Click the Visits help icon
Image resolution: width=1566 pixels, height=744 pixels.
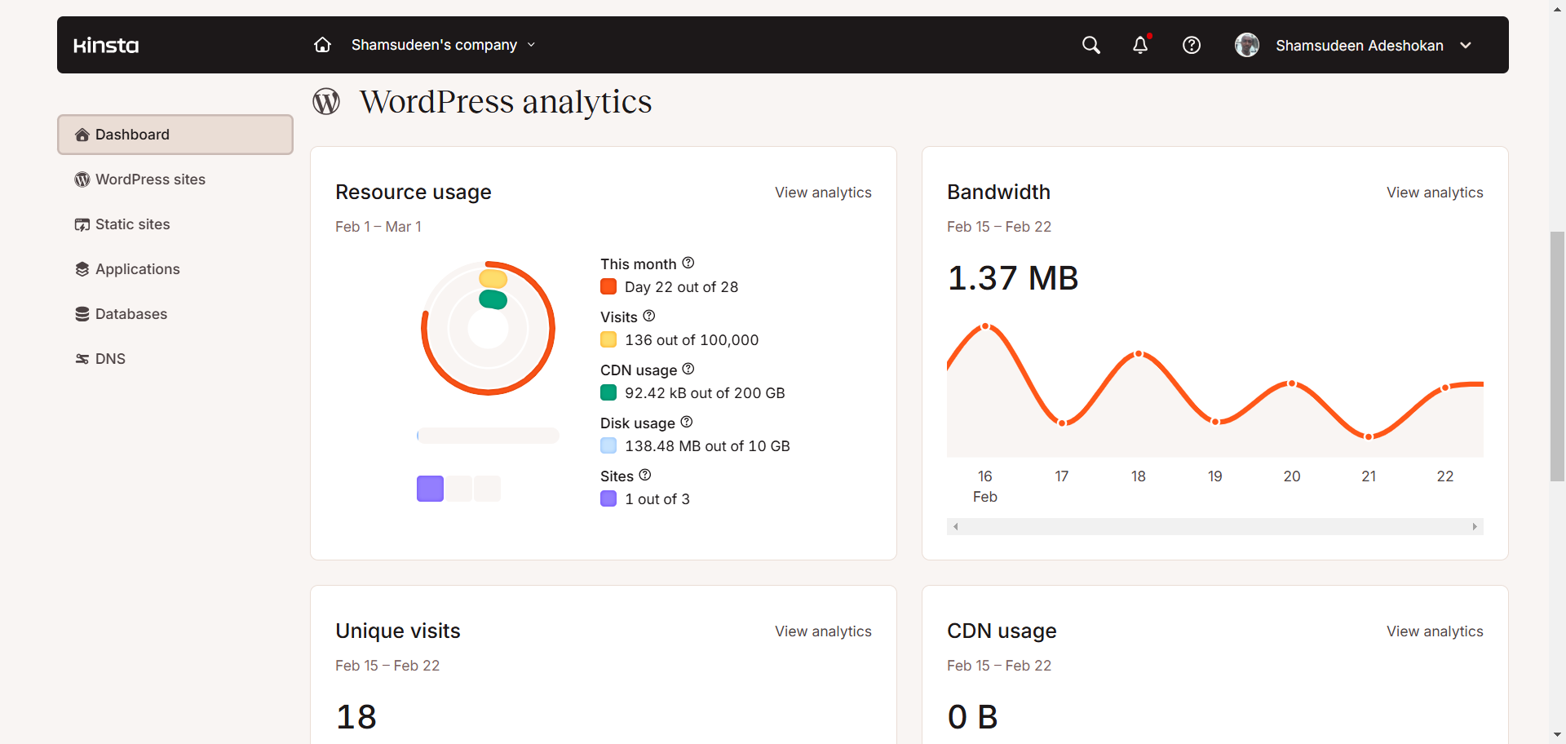tap(649, 316)
